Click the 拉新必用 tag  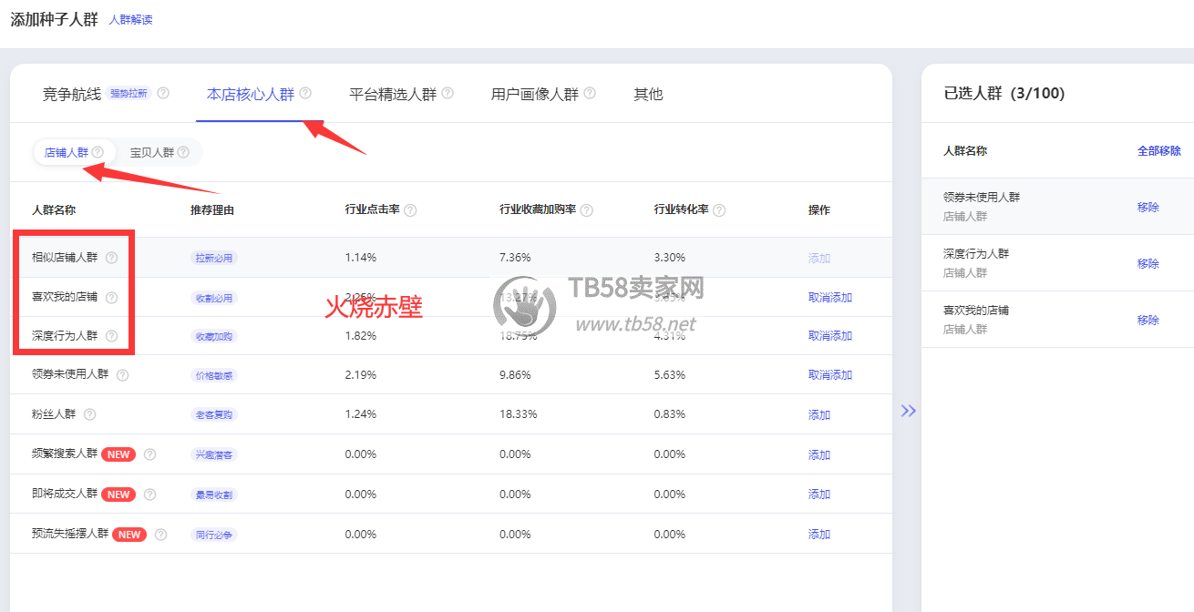click(213, 258)
